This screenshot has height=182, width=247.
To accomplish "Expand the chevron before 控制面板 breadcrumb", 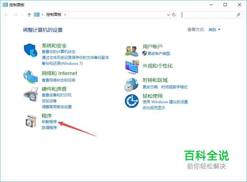I will [x=42, y=15].
